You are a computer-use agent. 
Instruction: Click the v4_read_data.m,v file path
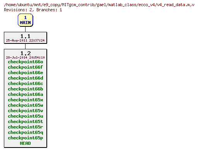[x=99, y=5]
